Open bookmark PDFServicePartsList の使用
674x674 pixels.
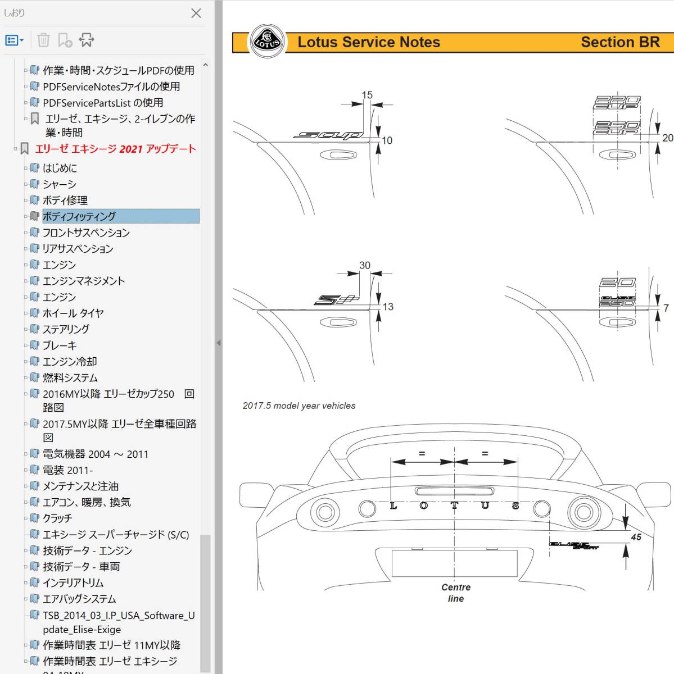pos(103,103)
